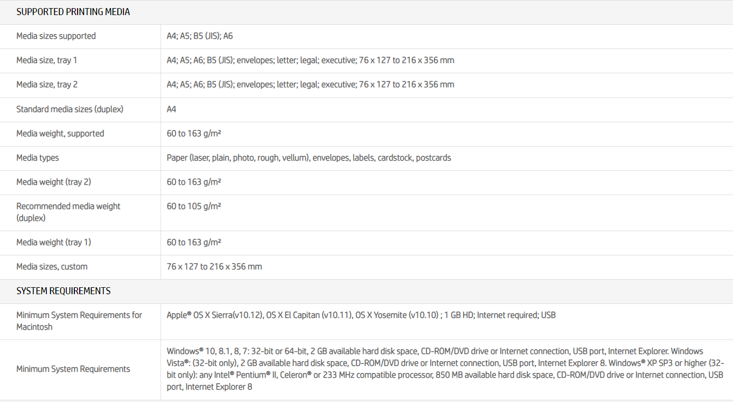This screenshot has height=402, width=733.
Task: Click the Windows 10 system requirements paragraph
Action: pos(445,369)
